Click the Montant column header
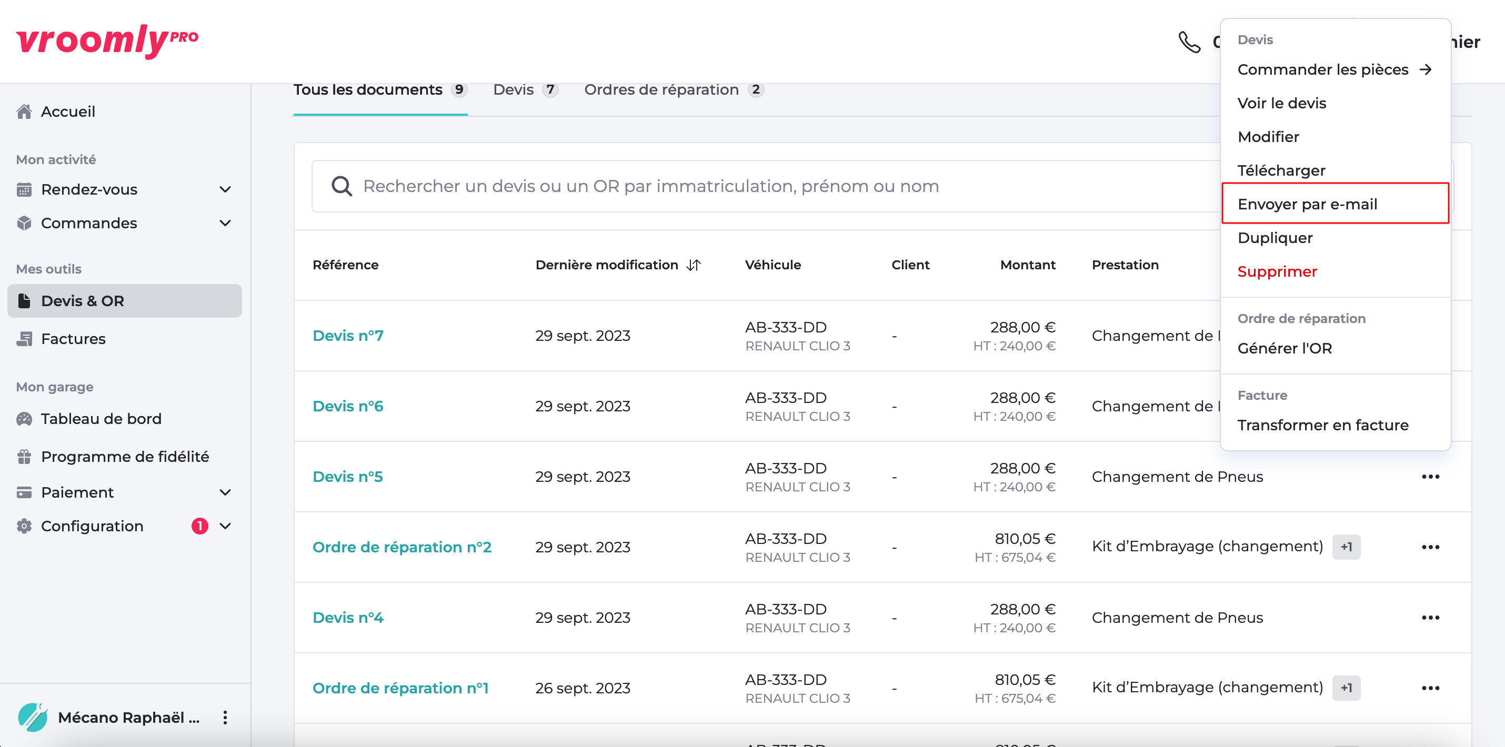This screenshot has width=1505, height=747. coord(1028,265)
